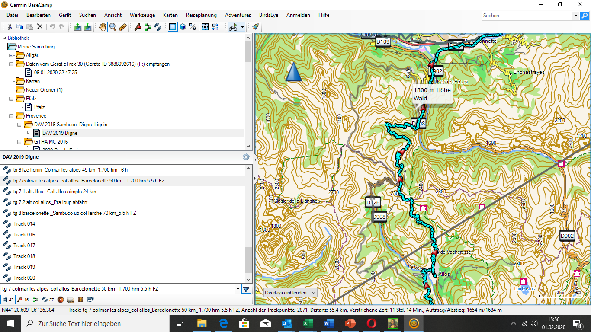Filter list to Garmin Adventures icon
This screenshot has height=332, width=591.
click(x=61, y=299)
